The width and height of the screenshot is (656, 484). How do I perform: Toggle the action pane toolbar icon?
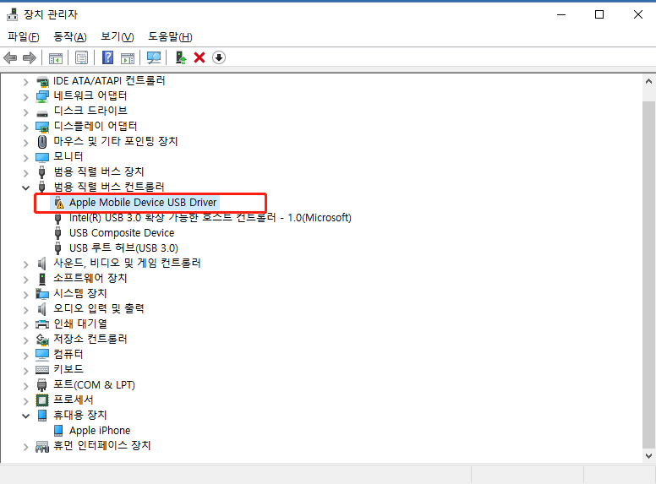tap(128, 57)
